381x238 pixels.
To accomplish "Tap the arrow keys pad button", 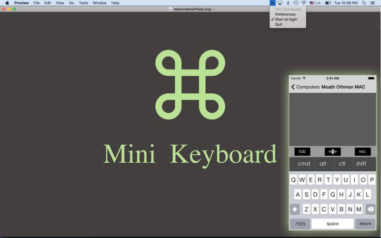I will (x=332, y=151).
